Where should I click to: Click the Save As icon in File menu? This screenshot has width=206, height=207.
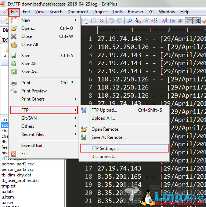(x=14, y=72)
